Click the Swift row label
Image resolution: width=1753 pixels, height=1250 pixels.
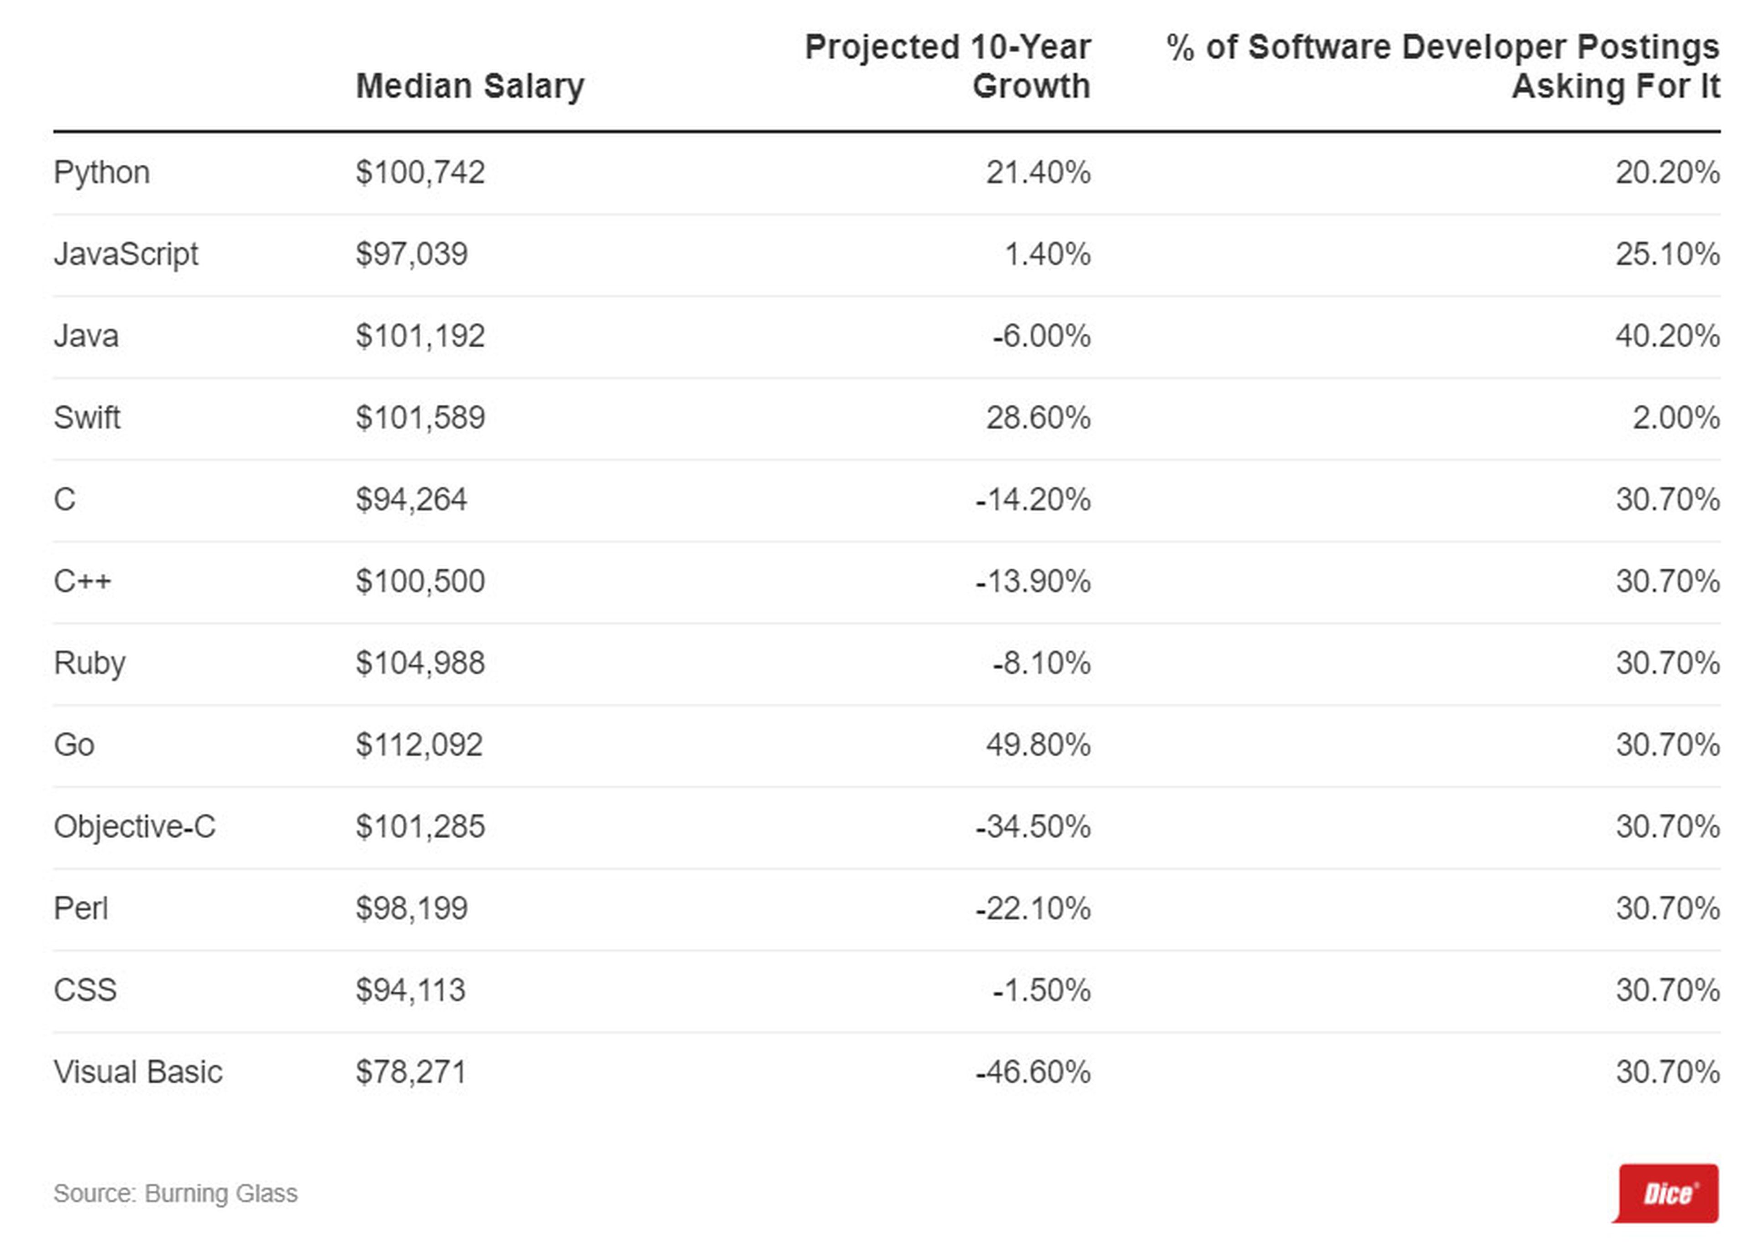coord(87,418)
